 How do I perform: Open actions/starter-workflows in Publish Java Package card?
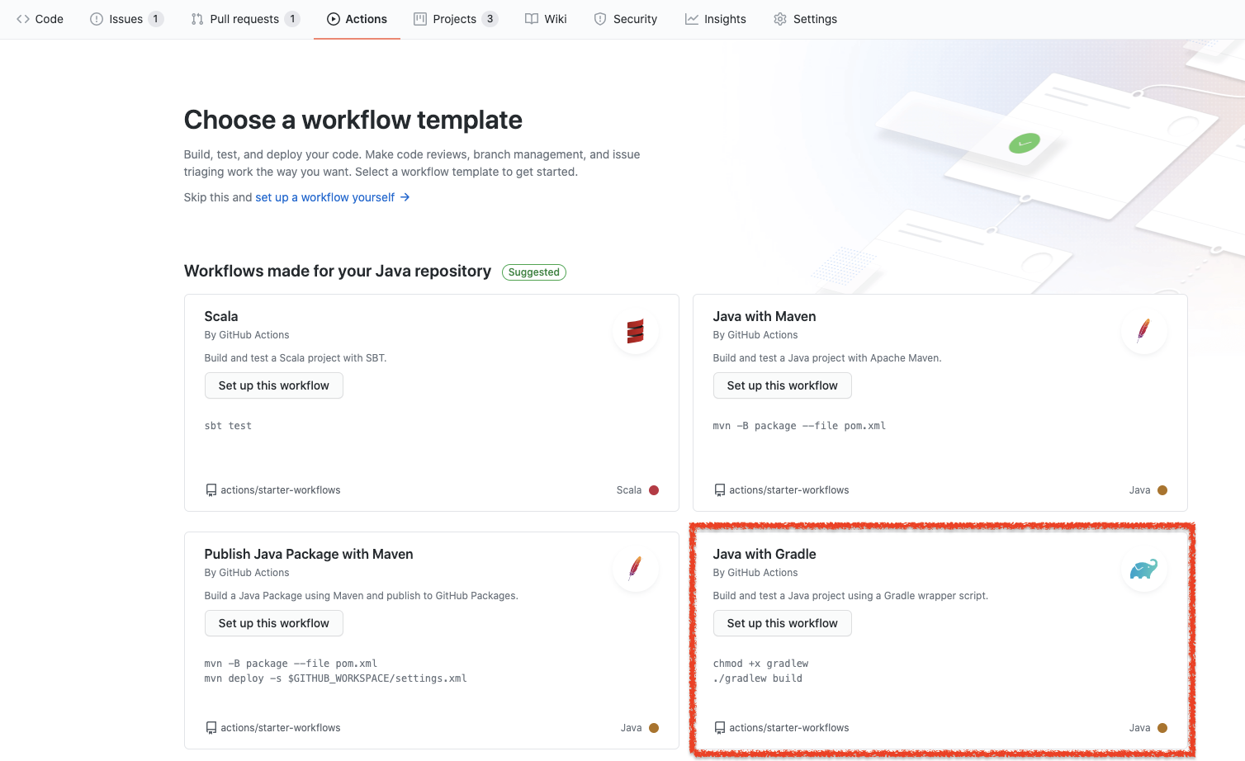click(281, 728)
